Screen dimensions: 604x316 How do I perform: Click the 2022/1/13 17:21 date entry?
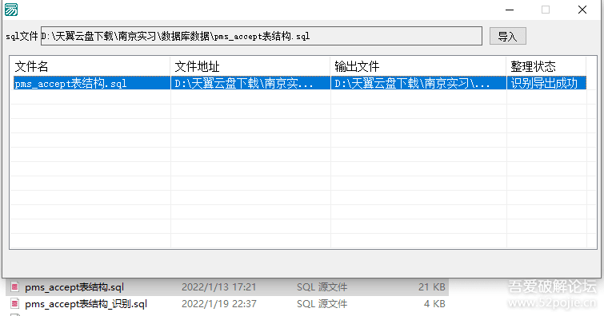point(218,287)
